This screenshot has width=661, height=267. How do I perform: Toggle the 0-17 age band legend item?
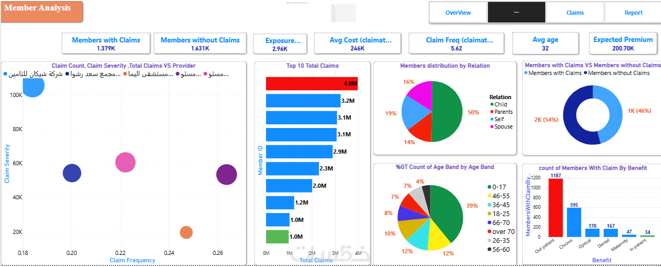pos(498,187)
